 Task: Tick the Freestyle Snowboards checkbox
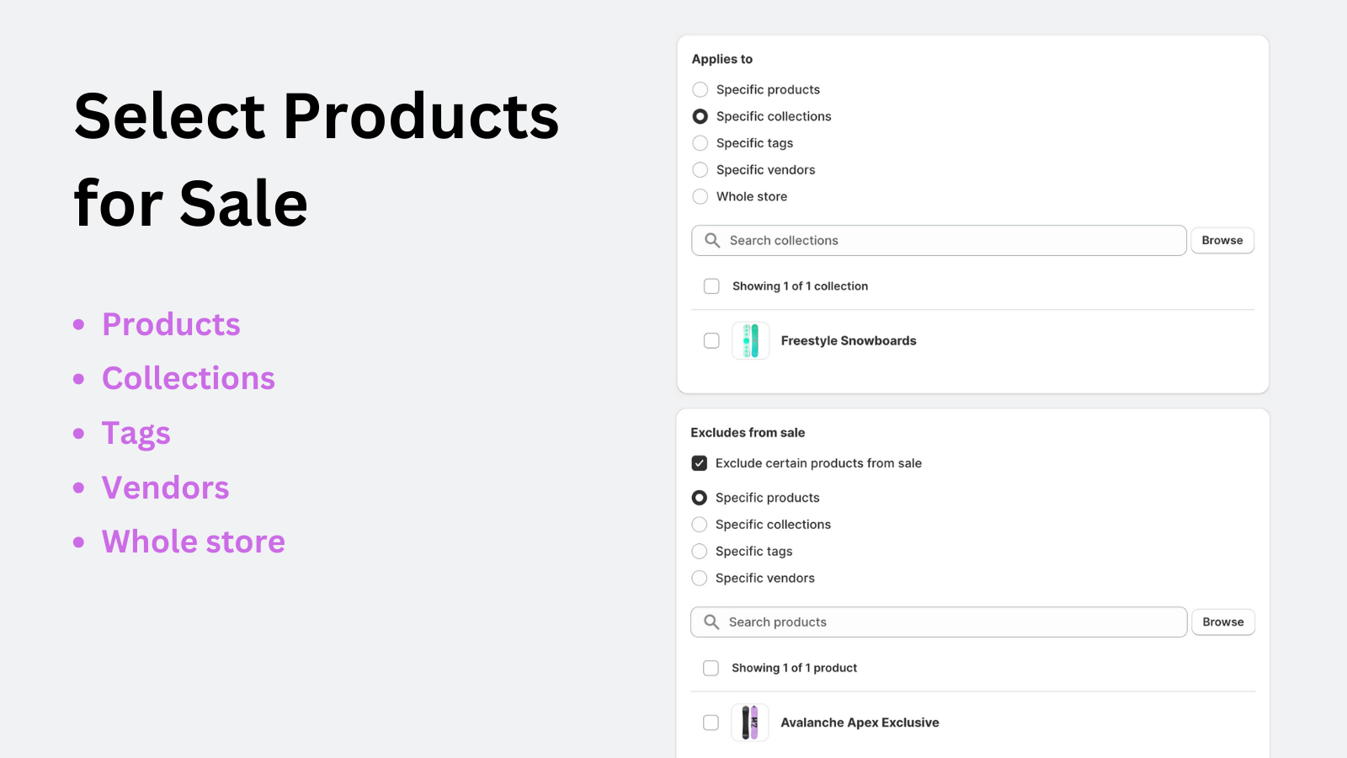coord(711,341)
